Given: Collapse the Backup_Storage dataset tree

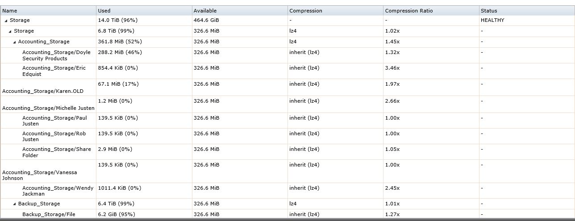Looking at the screenshot, I should click(15, 204).
